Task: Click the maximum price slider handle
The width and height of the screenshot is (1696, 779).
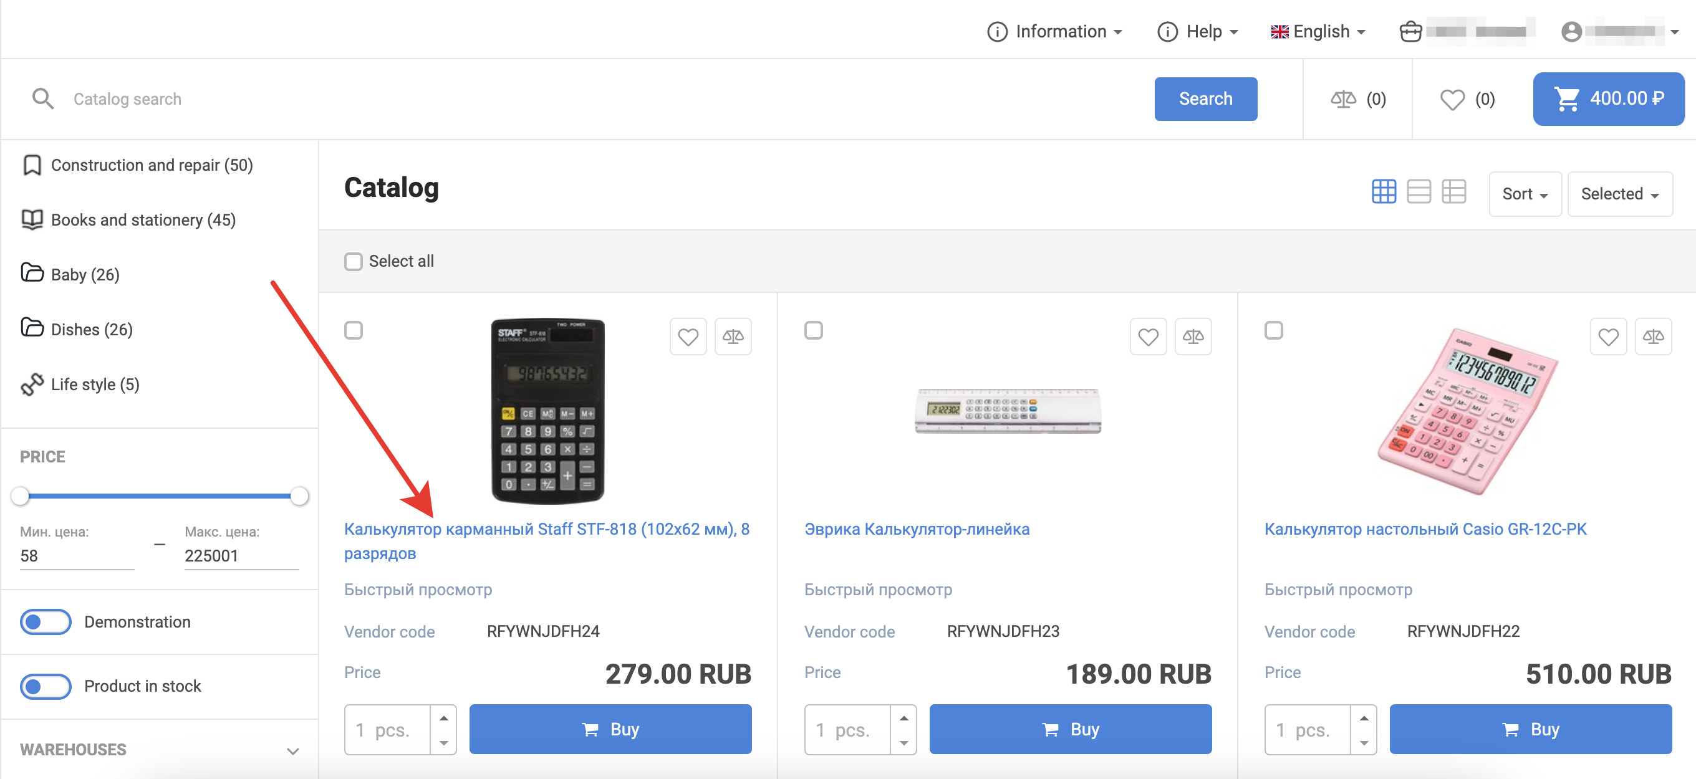Action: pyautogui.click(x=299, y=496)
